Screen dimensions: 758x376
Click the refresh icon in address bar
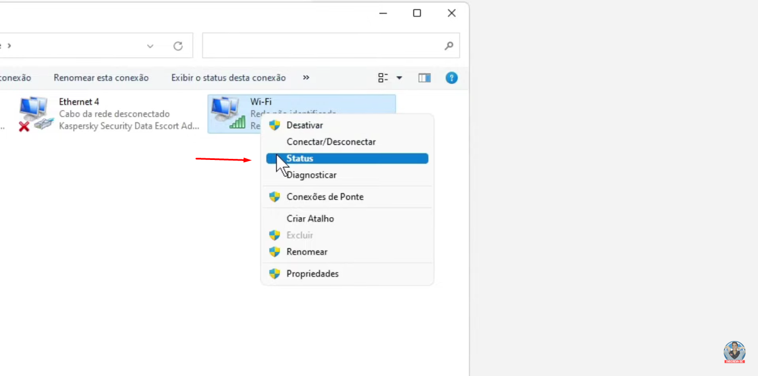[178, 46]
